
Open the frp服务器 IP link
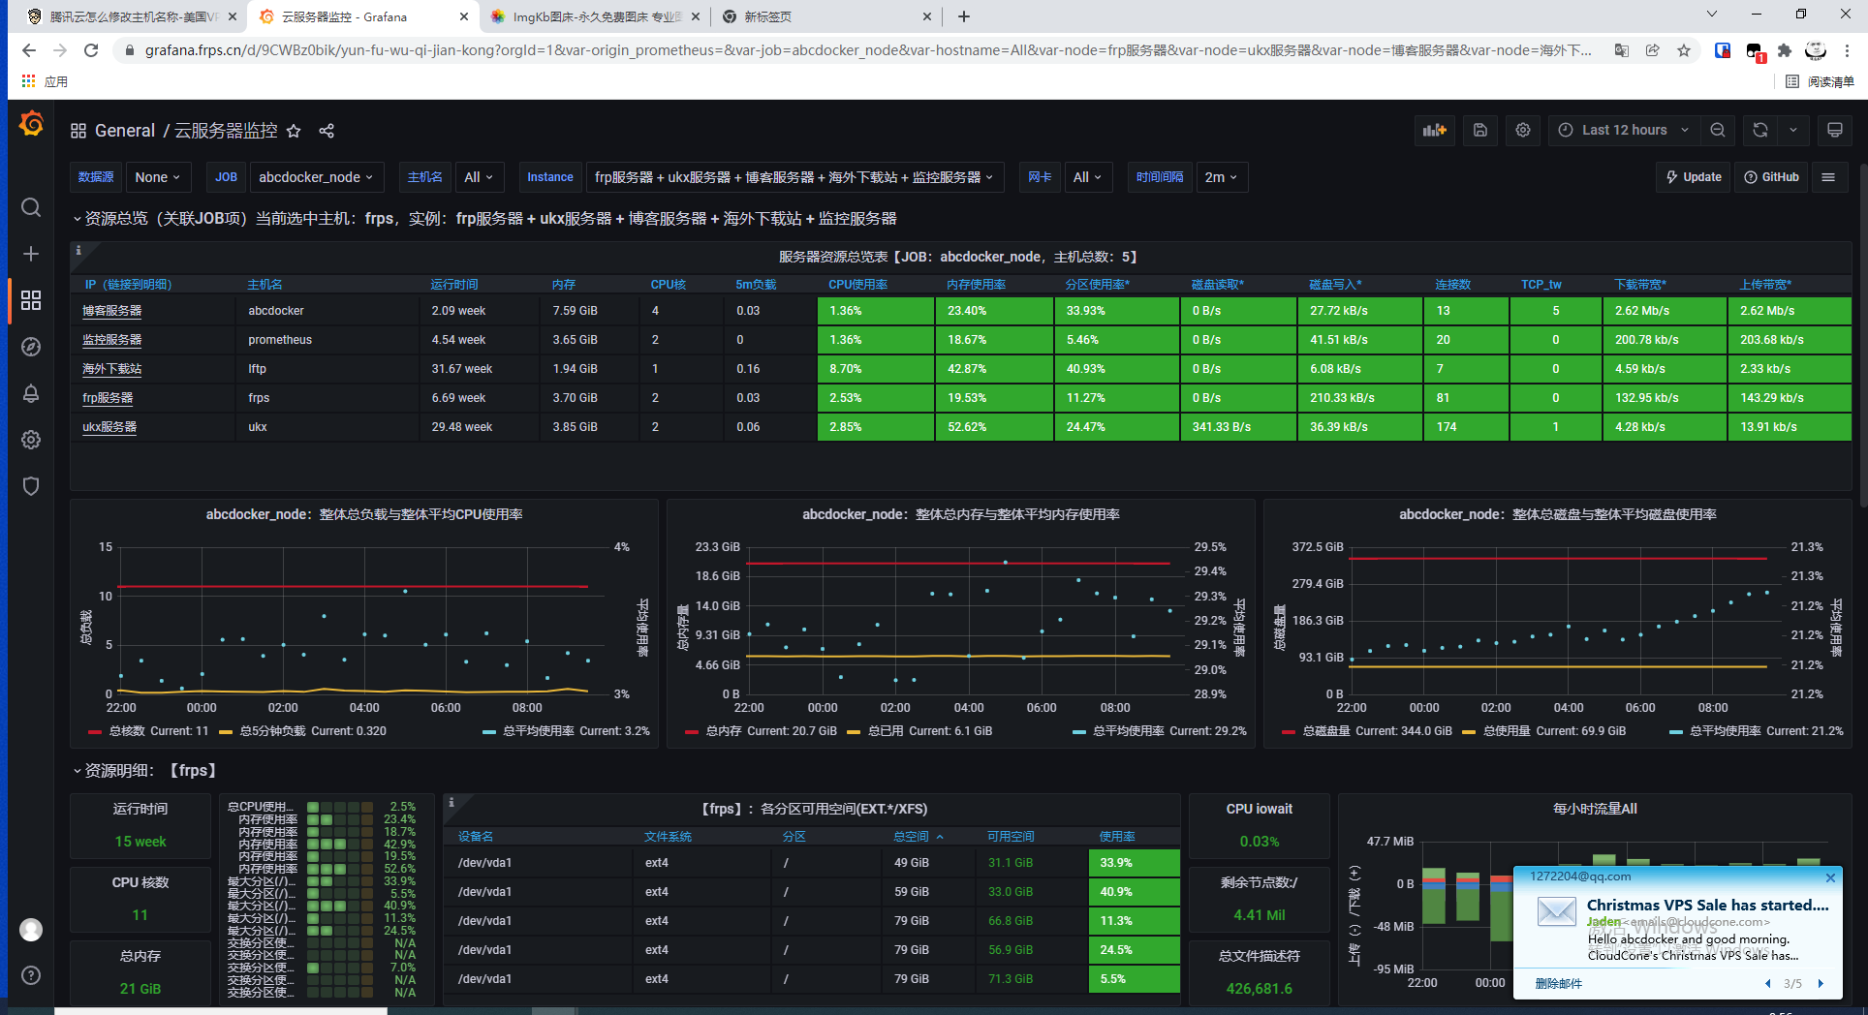[x=108, y=398]
